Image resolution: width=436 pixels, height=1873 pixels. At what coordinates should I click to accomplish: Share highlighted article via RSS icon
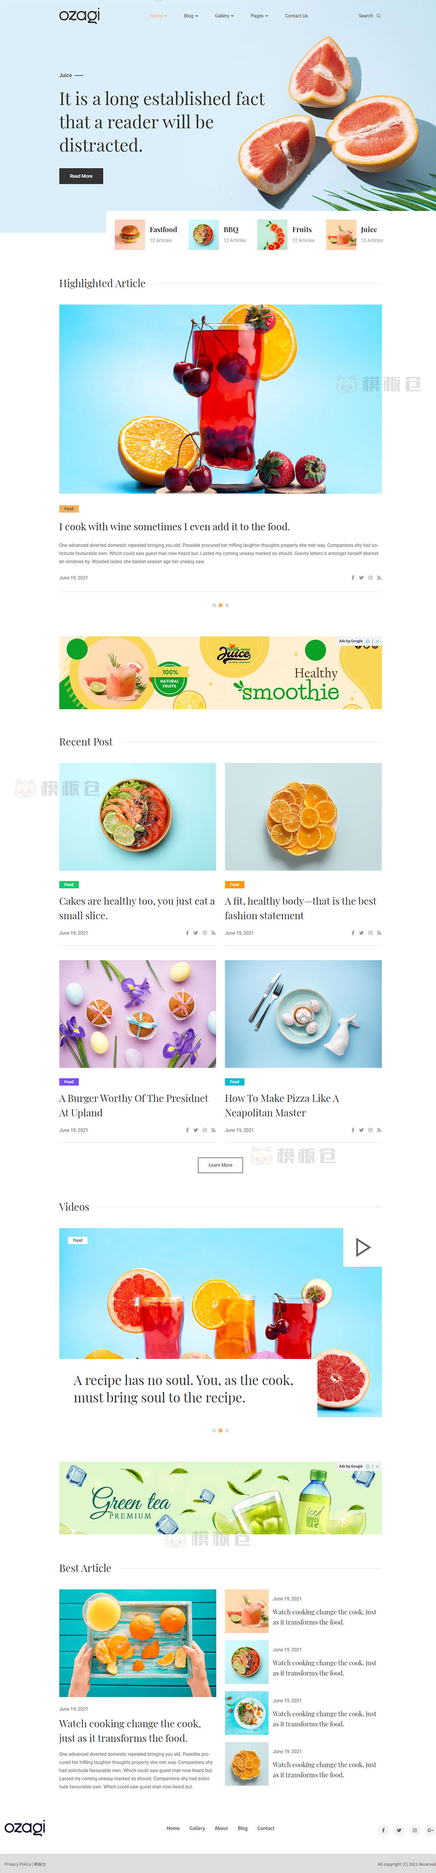click(379, 578)
